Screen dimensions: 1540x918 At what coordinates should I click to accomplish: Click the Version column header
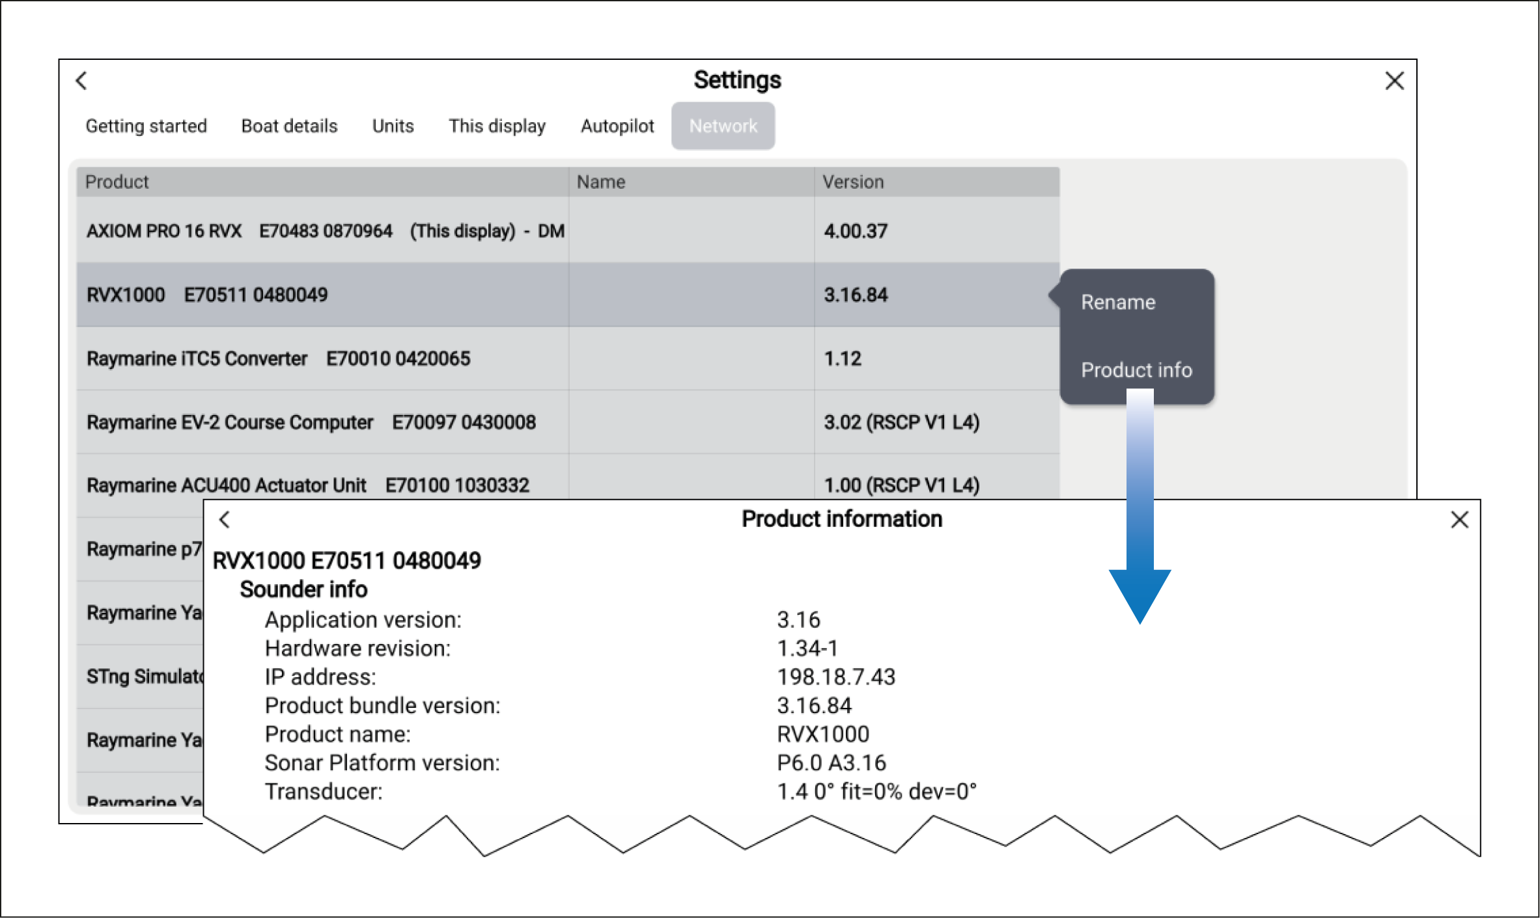[852, 182]
